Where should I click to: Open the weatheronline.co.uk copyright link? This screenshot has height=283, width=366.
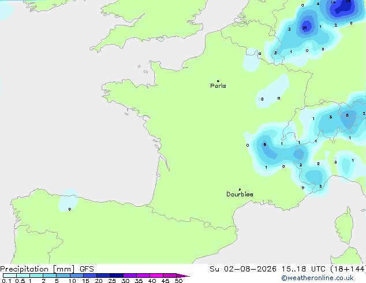(x=318, y=278)
